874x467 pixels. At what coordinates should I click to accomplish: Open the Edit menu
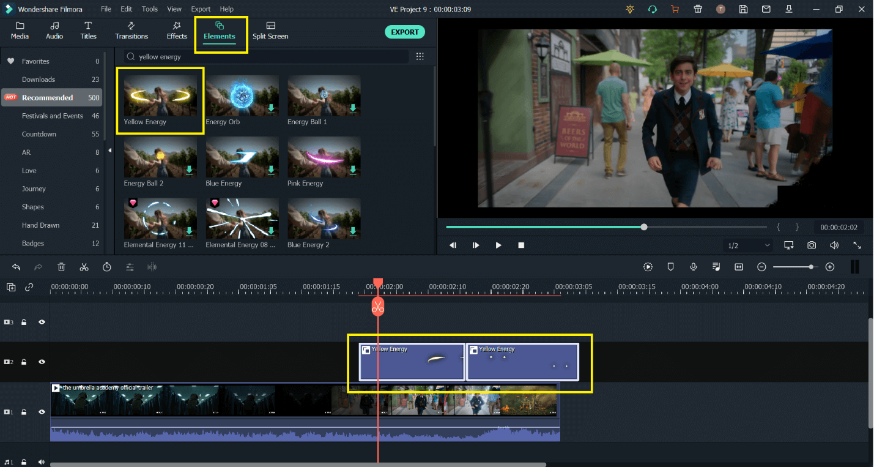pyautogui.click(x=126, y=9)
